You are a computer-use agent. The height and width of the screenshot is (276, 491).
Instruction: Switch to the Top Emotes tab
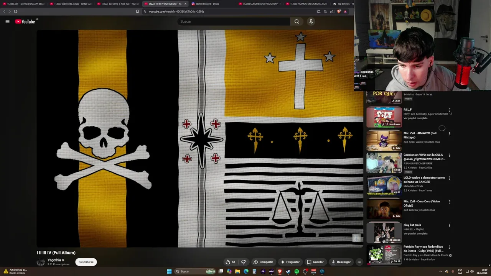point(343,4)
